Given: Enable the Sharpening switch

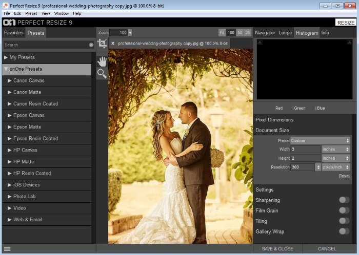Looking at the screenshot, I should coord(344,200).
